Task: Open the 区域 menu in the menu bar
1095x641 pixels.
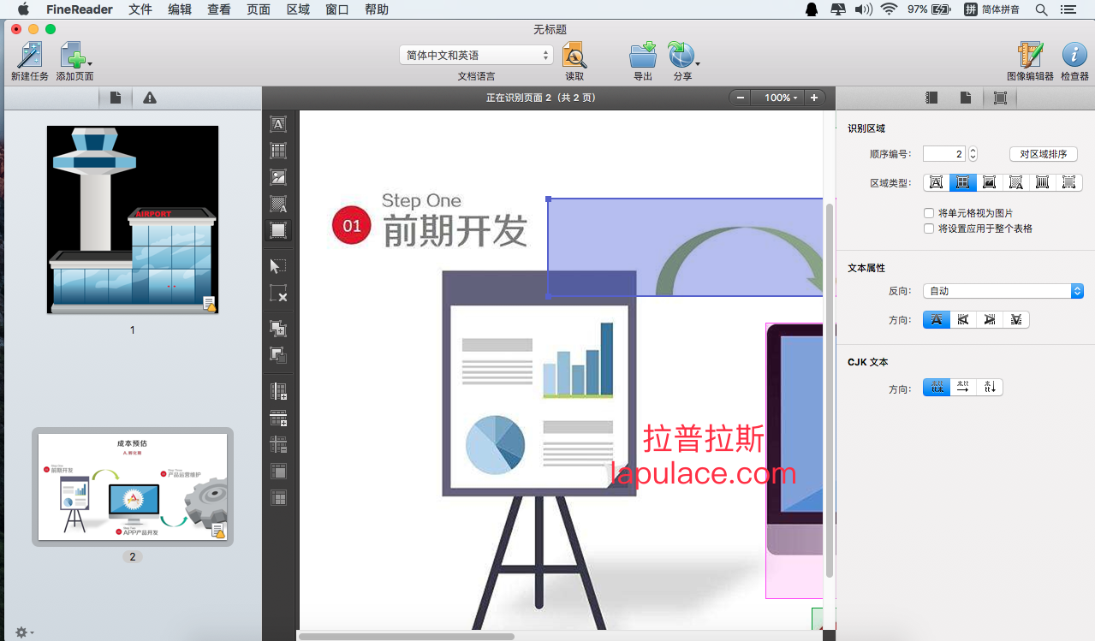Action: [297, 9]
